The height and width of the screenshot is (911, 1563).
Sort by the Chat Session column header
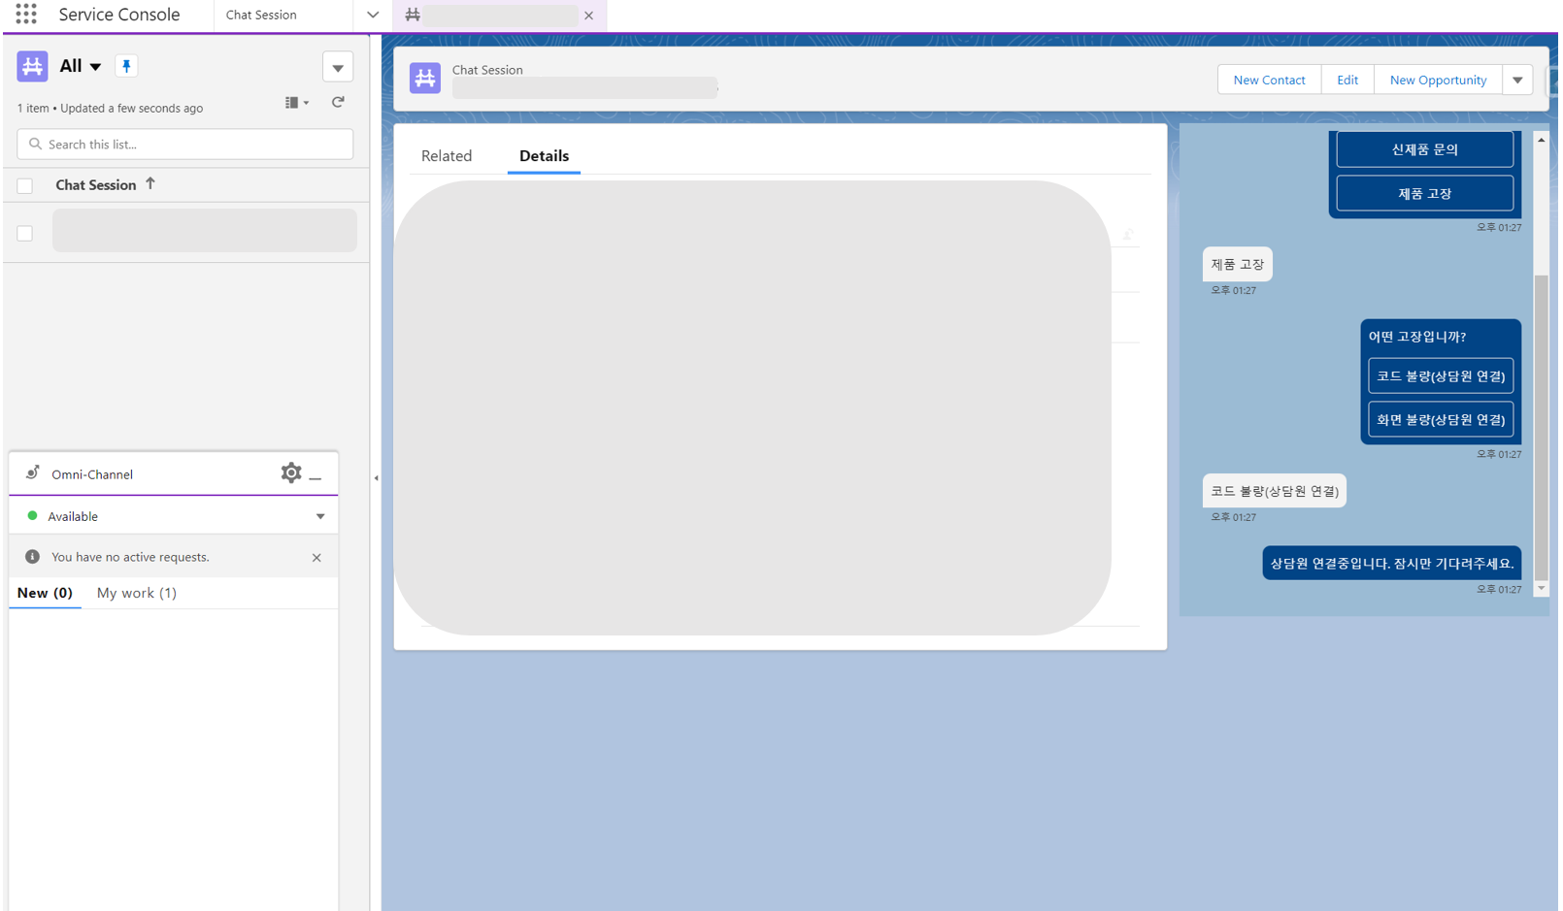click(x=96, y=185)
